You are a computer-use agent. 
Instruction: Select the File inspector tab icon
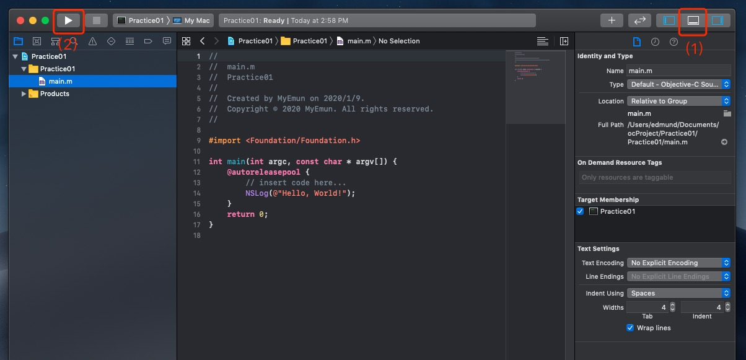click(x=636, y=42)
